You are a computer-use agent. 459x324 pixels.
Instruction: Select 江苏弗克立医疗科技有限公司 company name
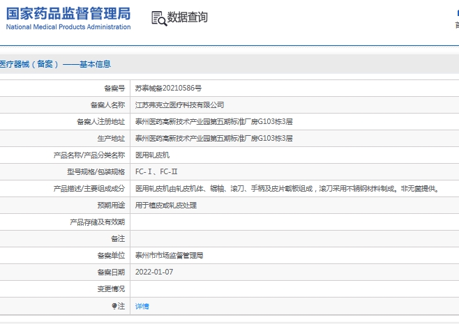[179, 105]
